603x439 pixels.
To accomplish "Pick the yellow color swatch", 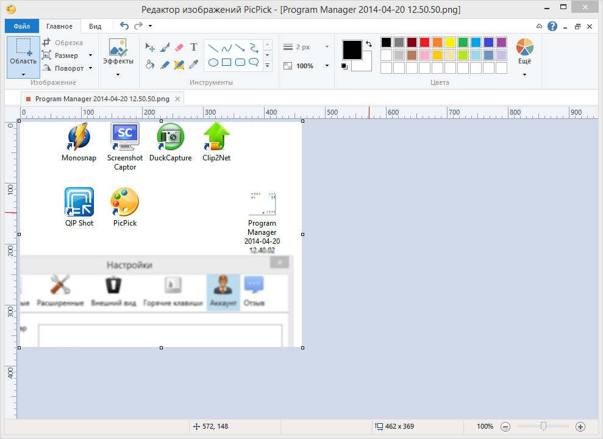I will click(x=451, y=42).
